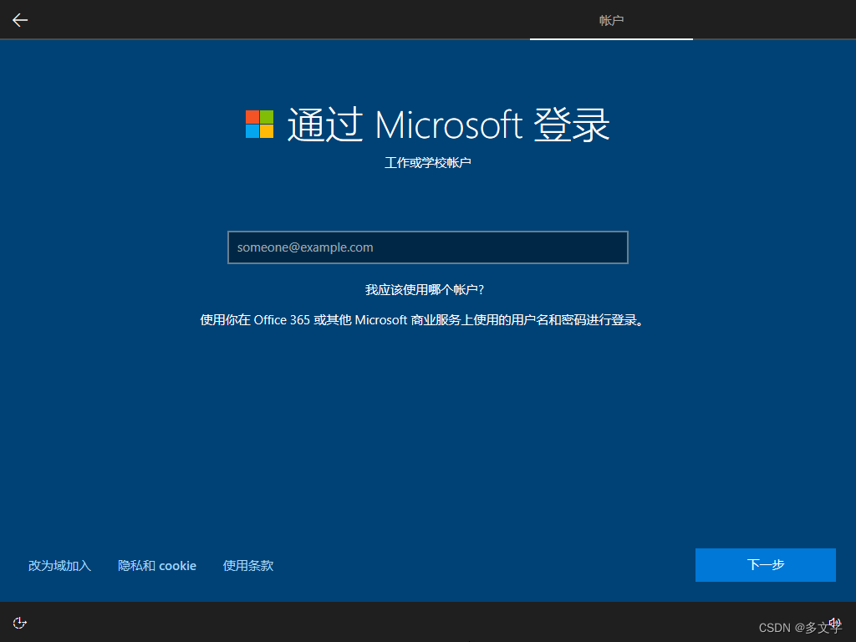856x642 pixels.
Task: Select the 帐户 tab
Action: point(611,20)
